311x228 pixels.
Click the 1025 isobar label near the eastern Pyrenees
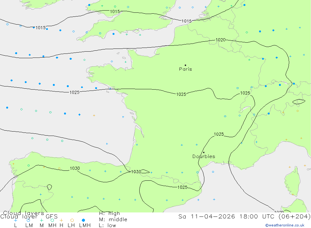click(x=183, y=187)
